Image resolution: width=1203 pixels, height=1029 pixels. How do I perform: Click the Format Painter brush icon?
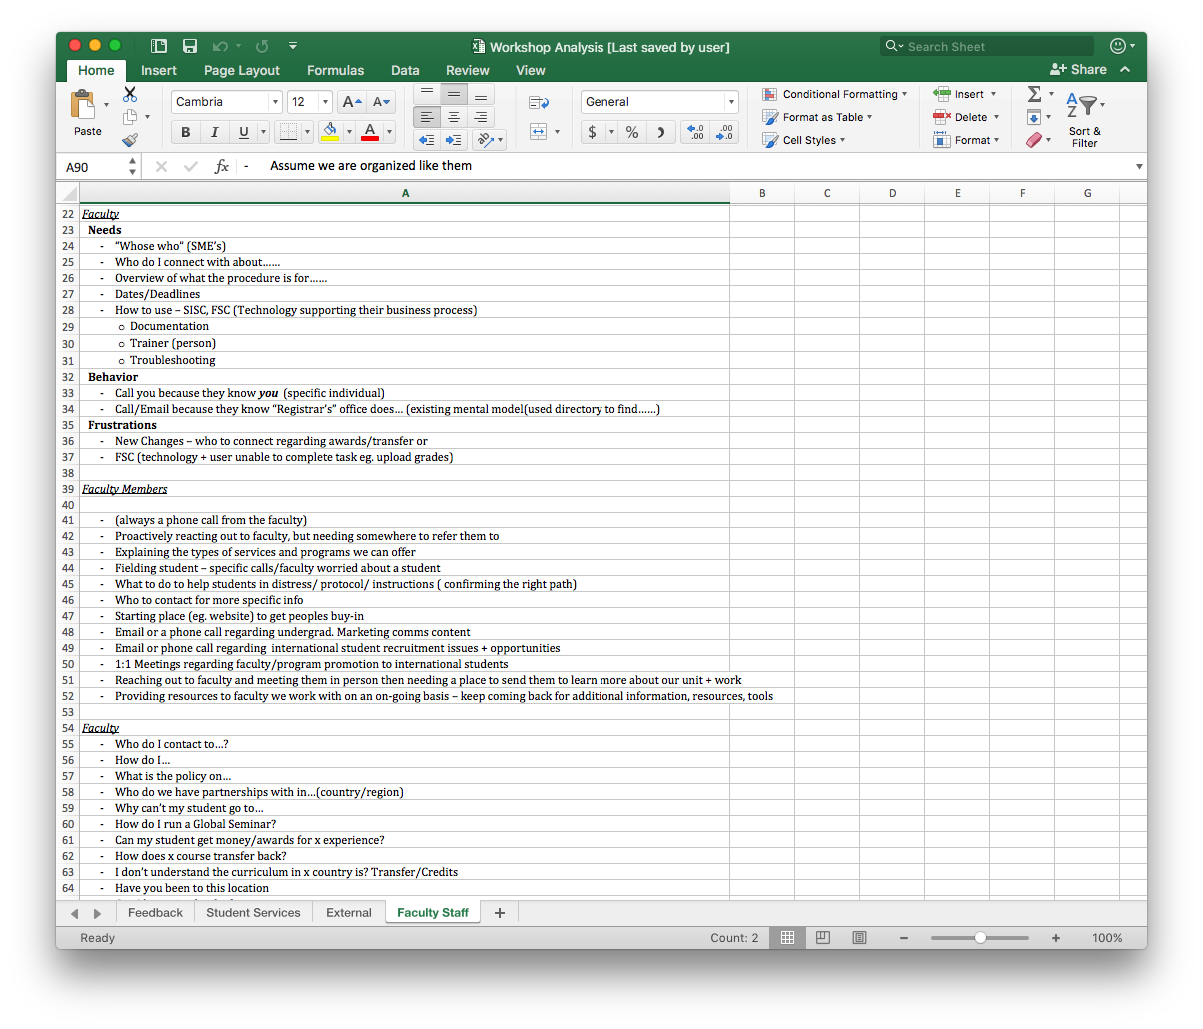pos(130,140)
